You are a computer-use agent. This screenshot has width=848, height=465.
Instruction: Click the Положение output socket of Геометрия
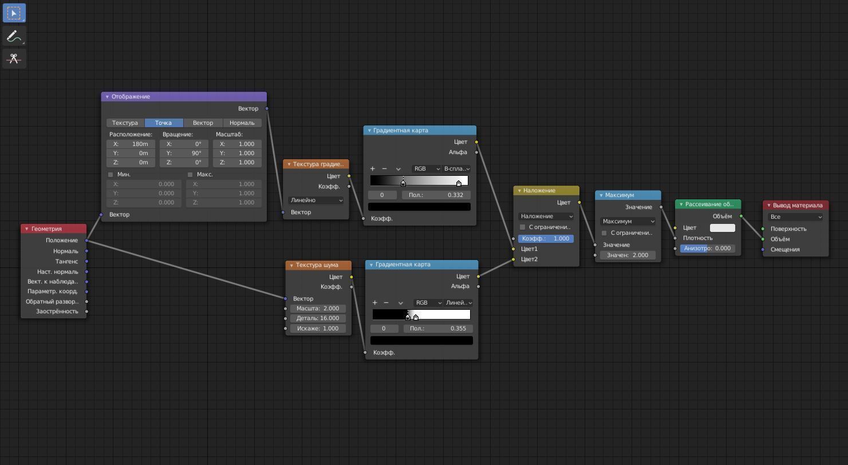click(86, 241)
